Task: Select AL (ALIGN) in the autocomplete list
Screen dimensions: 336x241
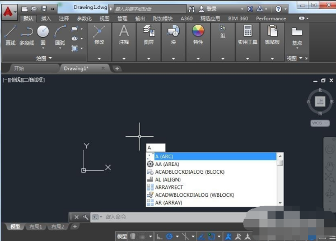Action: pos(168,179)
